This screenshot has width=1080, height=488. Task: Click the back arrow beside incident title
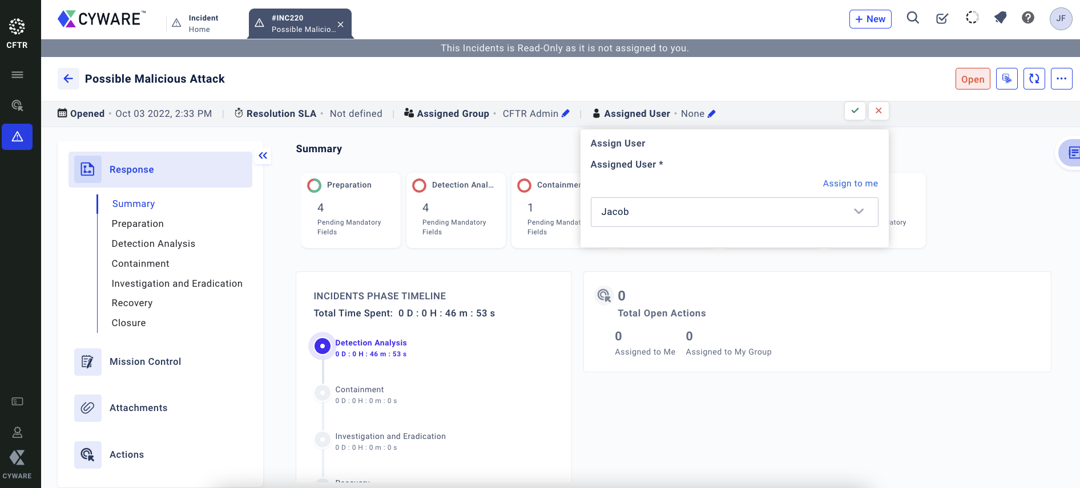pyautogui.click(x=68, y=79)
